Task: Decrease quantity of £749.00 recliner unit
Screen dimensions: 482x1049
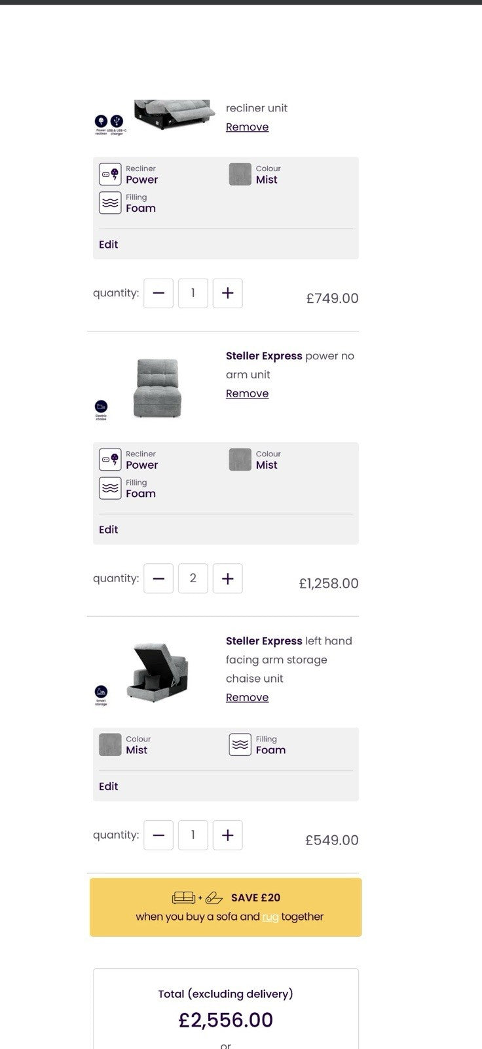Action: (x=158, y=293)
